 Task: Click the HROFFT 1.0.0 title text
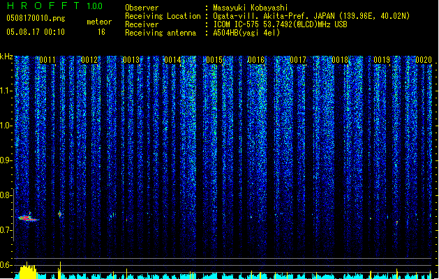click(54, 6)
